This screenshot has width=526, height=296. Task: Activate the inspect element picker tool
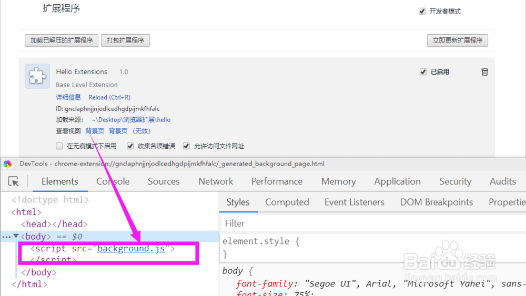[x=14, y=181]
